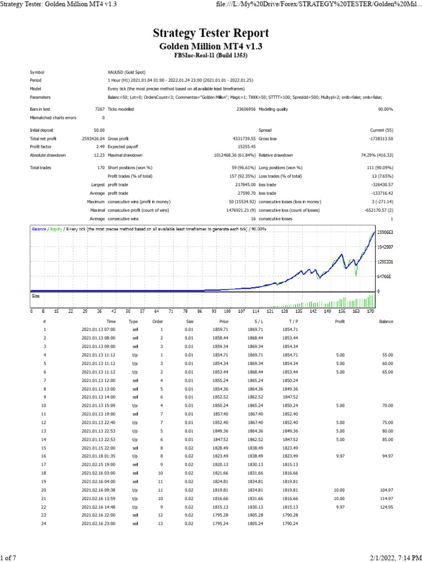Select the Total net profit value '2593426.04'
The width and height of the screenshot is (422, 562).
(93, 139)
